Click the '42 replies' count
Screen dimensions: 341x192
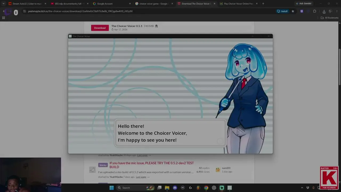[x=204, y=168]
